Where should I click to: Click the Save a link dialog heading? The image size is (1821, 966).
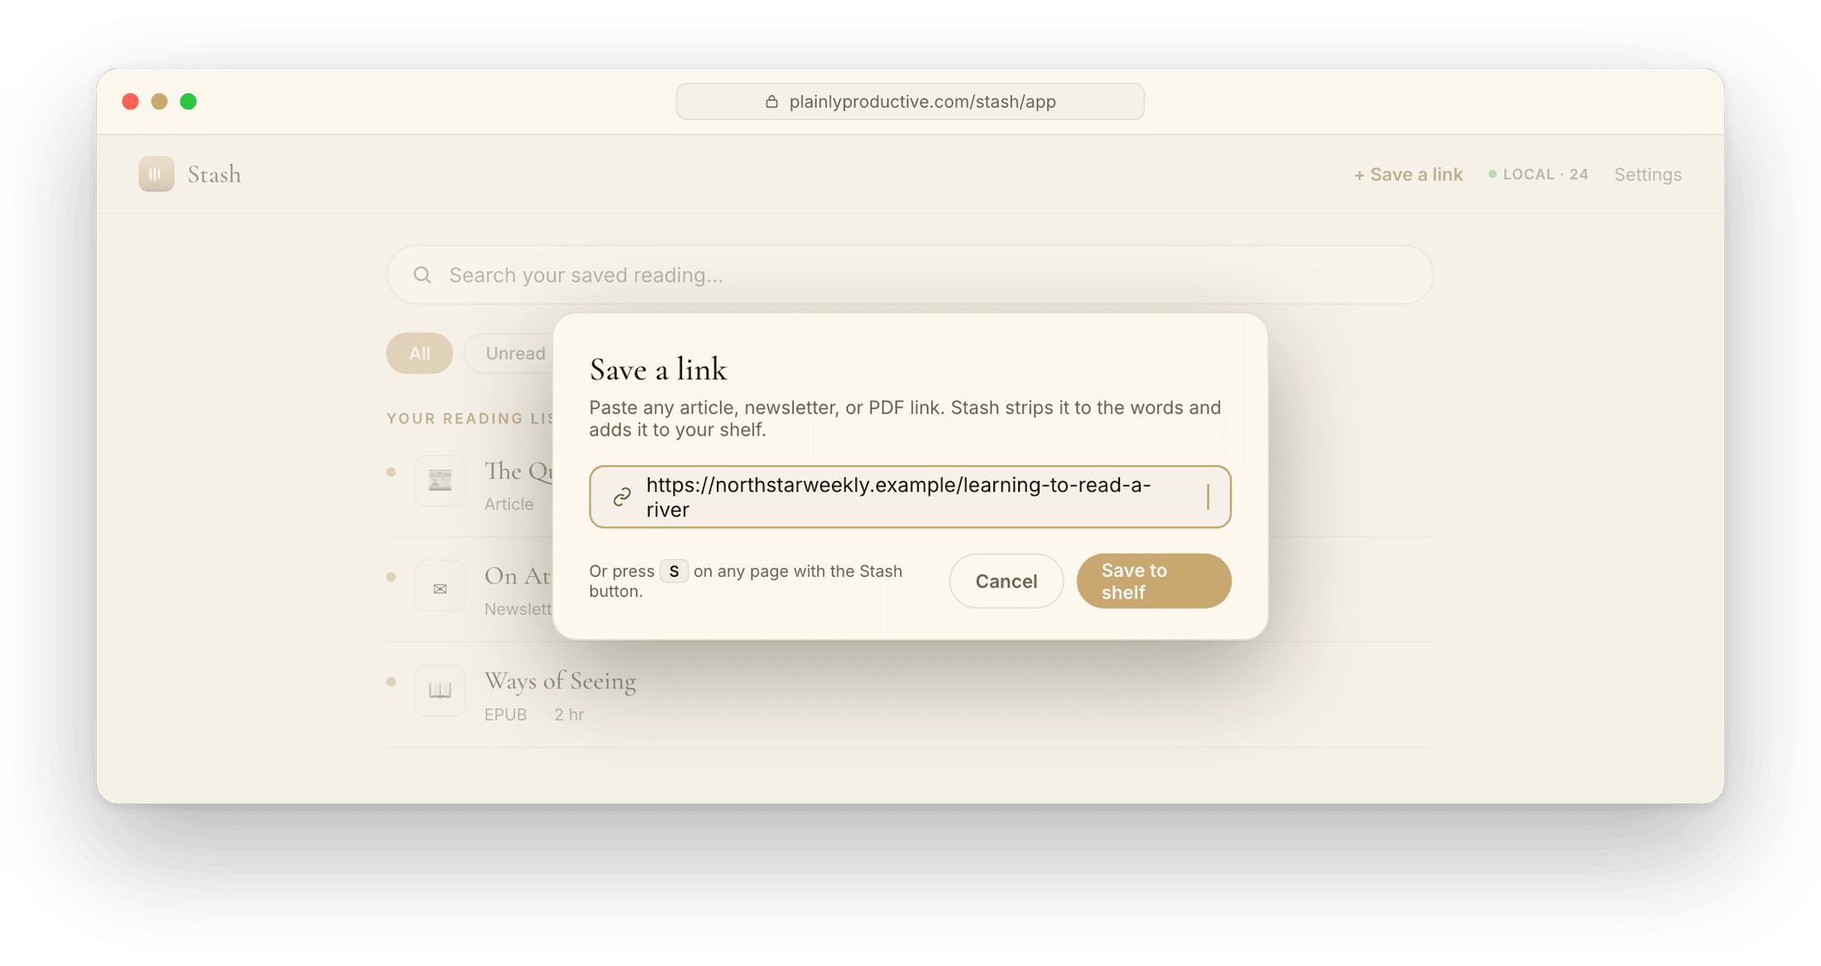(x=658, y=369)
